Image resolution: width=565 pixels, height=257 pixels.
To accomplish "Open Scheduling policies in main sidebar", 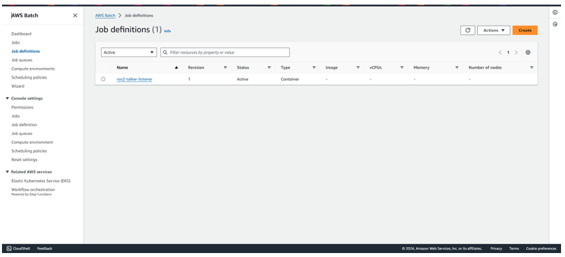I will click(x=29, y=77).
